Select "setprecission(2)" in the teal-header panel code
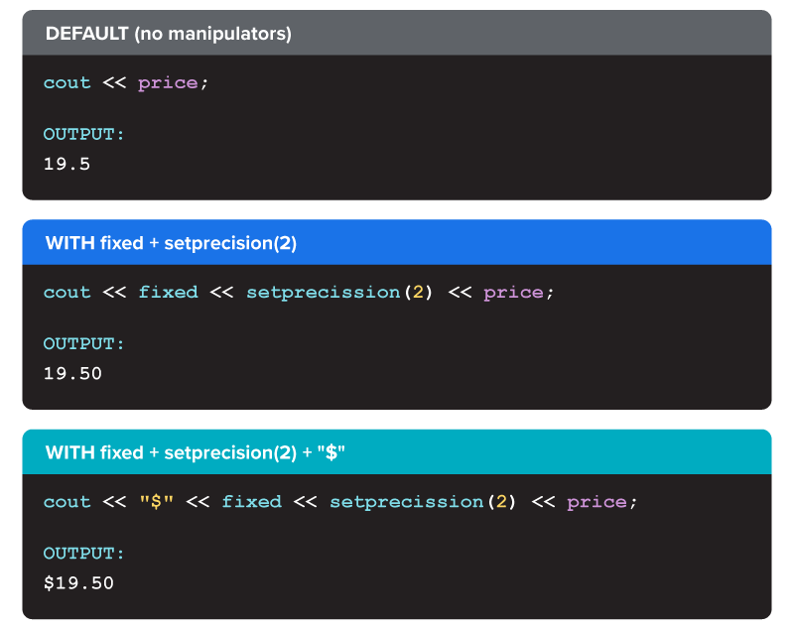This screenshot has width=794, height=629. (423, 502)
